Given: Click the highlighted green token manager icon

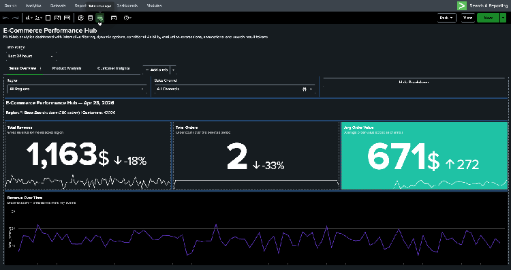Looking at the screenshot, I should click(x=99, y=18).
